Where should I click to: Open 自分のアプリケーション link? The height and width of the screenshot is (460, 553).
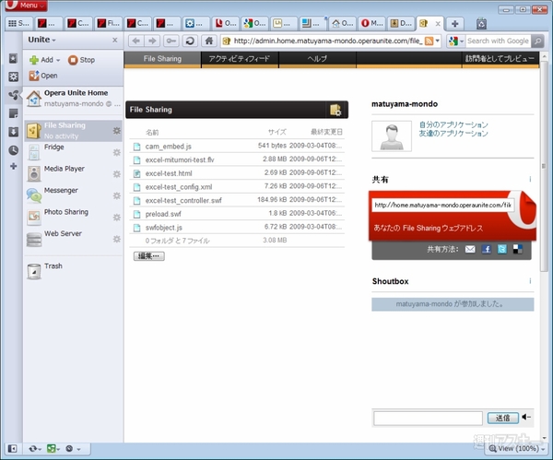[453, 124]
